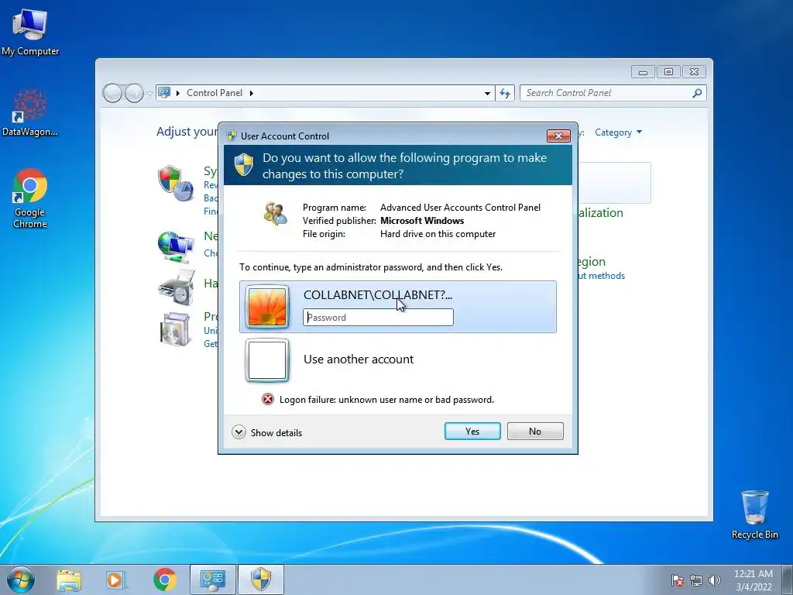Click Control Panel back navigation arrow
The image size is (793, 595).
112,93
